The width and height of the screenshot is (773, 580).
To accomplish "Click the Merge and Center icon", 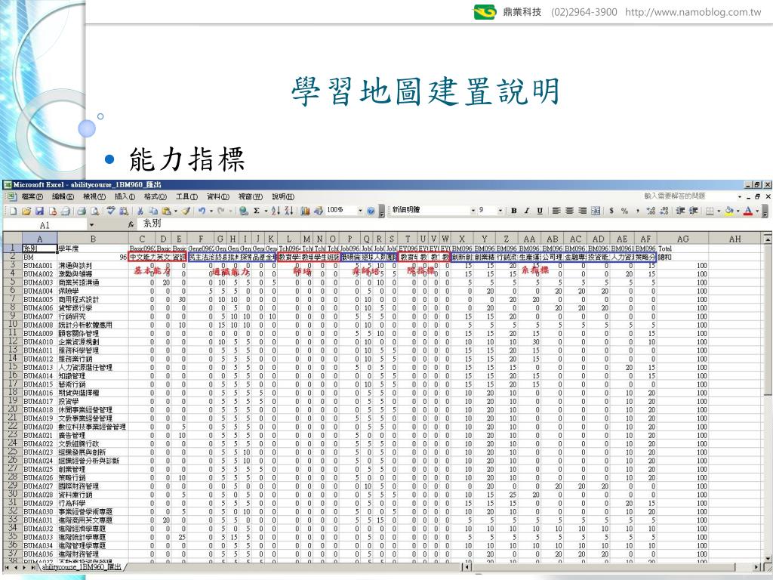I will (596, 211).
